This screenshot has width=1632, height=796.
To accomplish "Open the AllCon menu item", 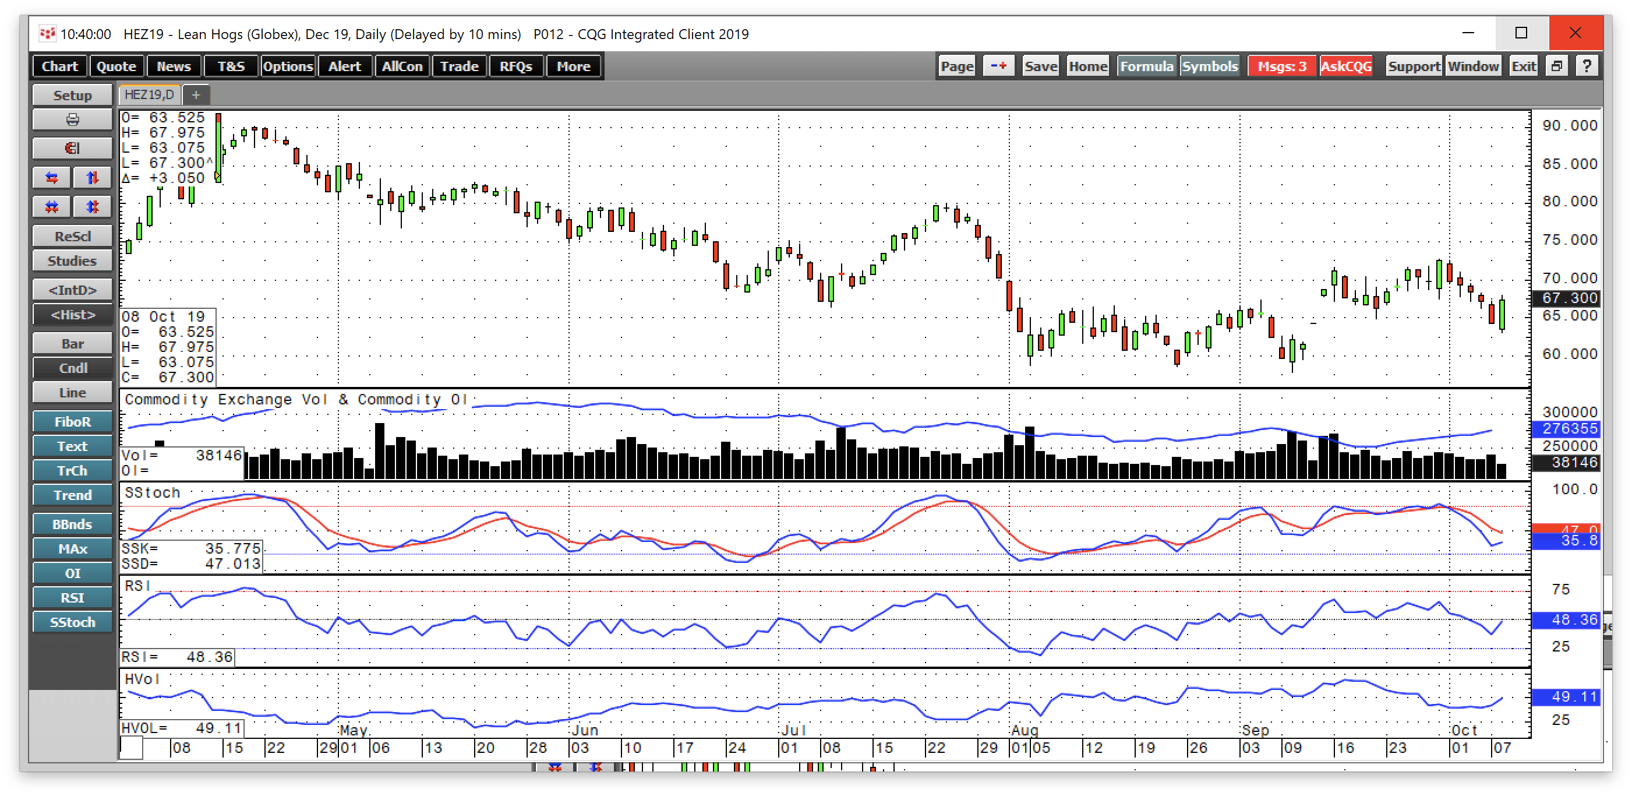I will (x=402, y=66).
